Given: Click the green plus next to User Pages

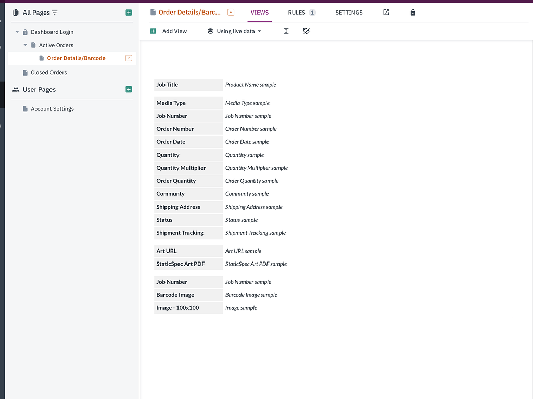Looking at the screenshot, I should click(x=129, y=89).
